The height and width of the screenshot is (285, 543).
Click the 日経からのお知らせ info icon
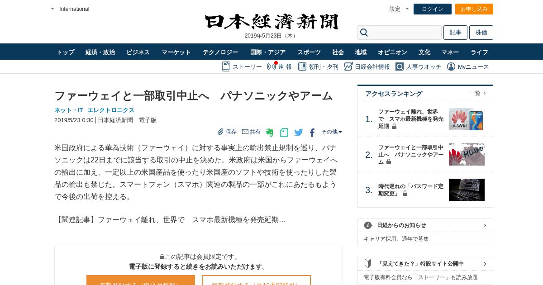click(x=368, y=225)
